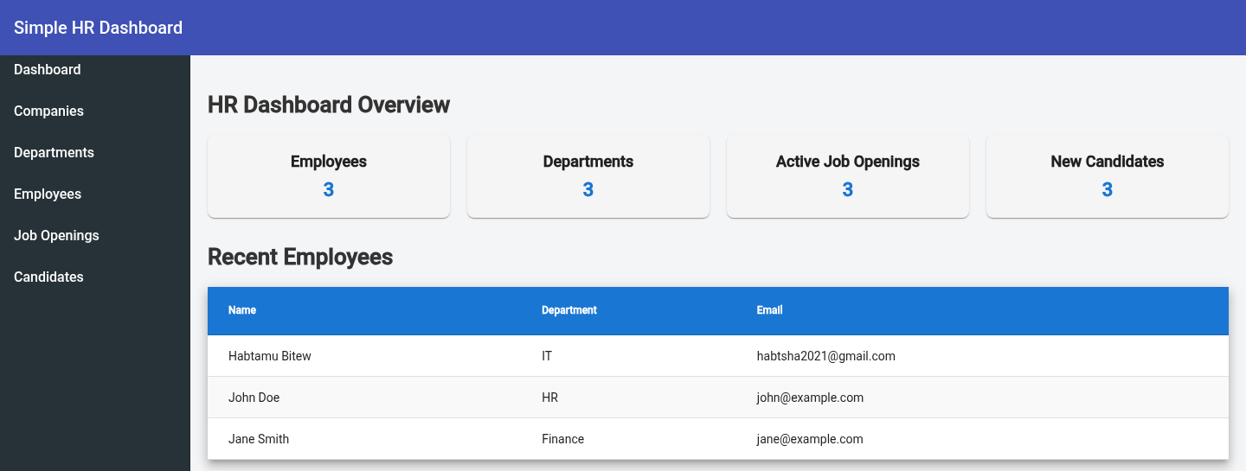1246x471 pixels.
Task: Click the Finance department cell
Action: pos(562,439)
